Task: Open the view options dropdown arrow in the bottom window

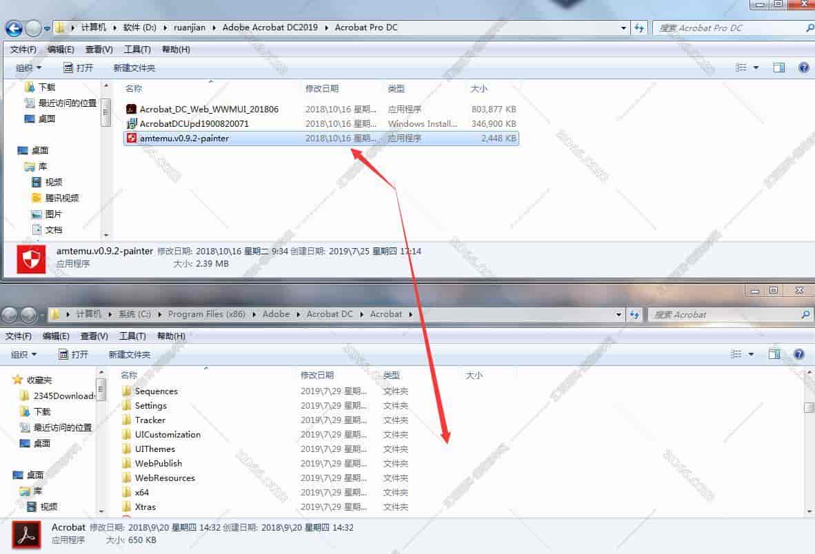Action: click(751, 354)
